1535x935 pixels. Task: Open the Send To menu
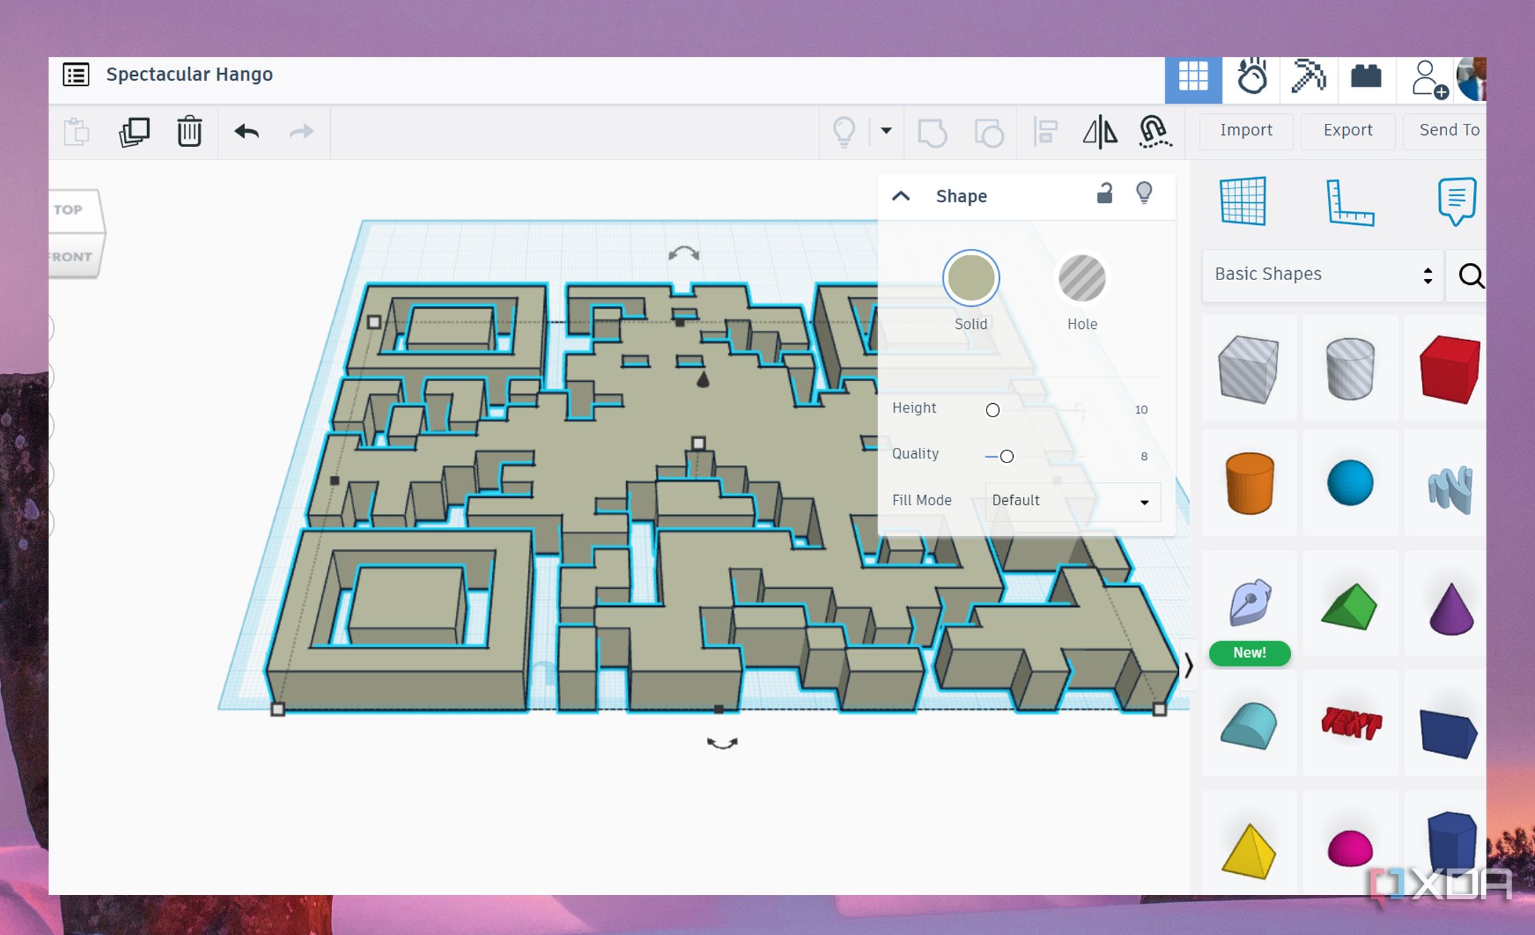[1451, 130]
